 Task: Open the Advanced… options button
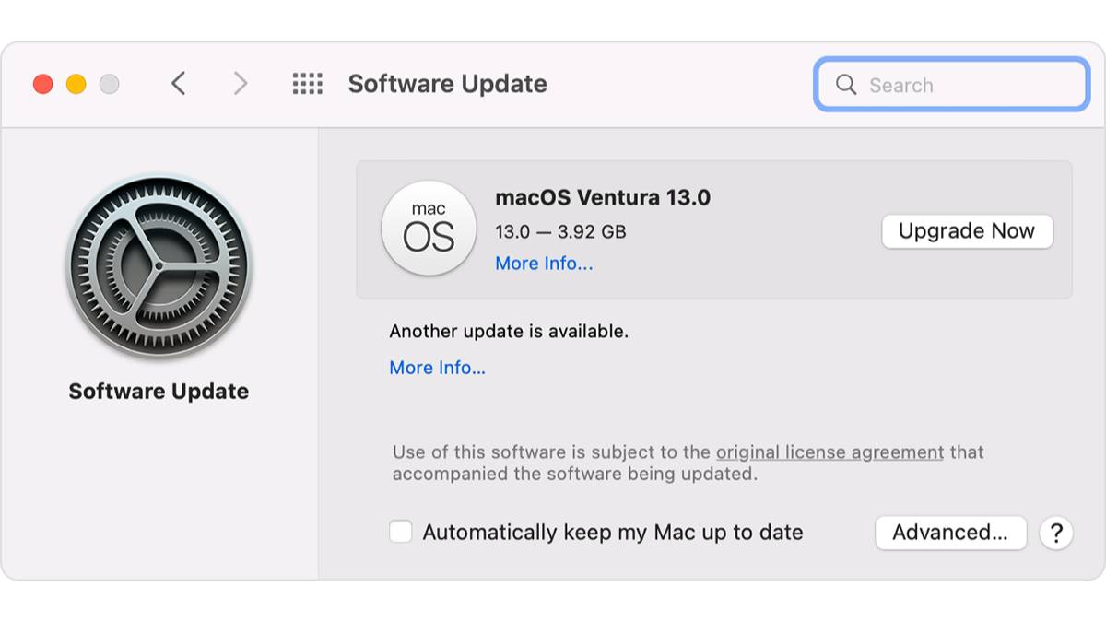pos(950,533)
